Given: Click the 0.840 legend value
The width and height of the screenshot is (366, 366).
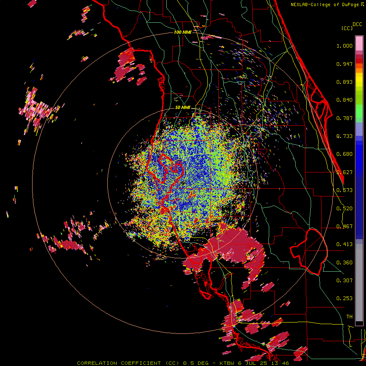Looking at the screenshot, I should click(344, 100).
